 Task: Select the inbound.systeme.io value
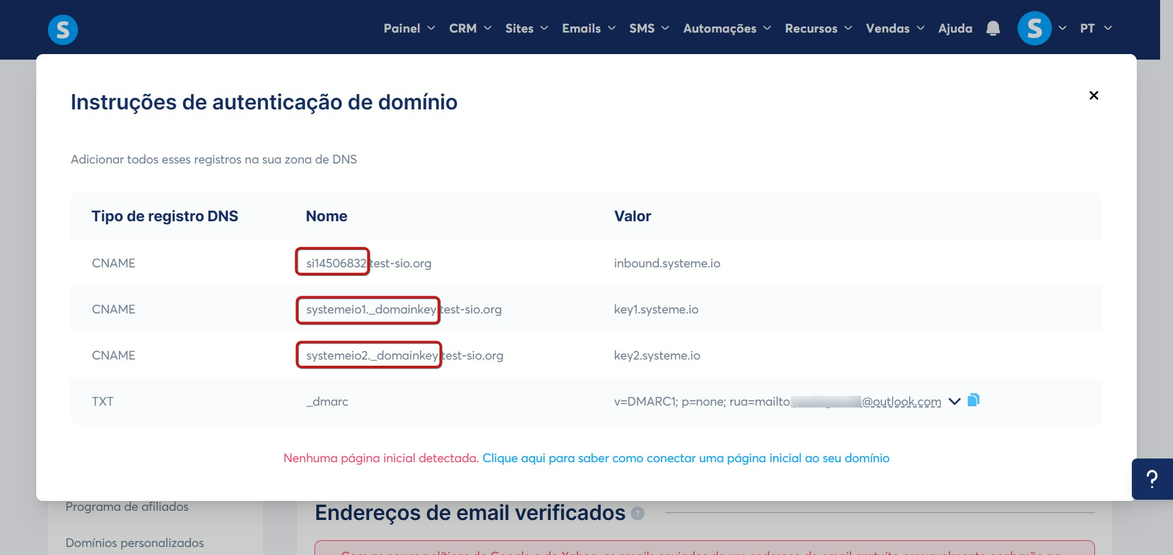click(x=667, y=263)
